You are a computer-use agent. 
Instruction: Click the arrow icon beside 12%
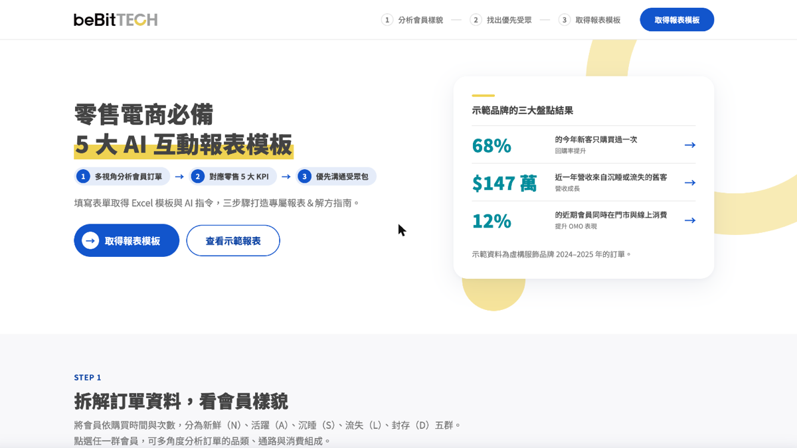coord(689,220)
